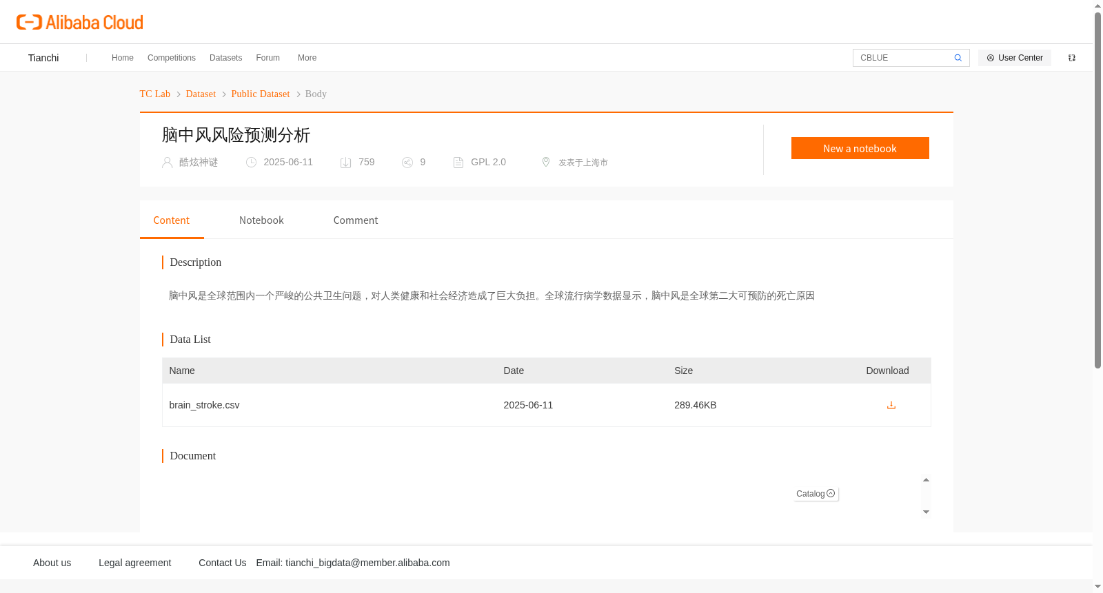This screenshot has height=593, width=1103.
Task: Select the Content tab
Action: point(172,220)
